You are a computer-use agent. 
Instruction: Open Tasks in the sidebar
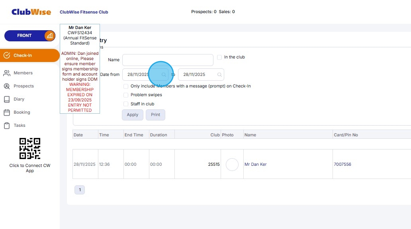point(20,125)
